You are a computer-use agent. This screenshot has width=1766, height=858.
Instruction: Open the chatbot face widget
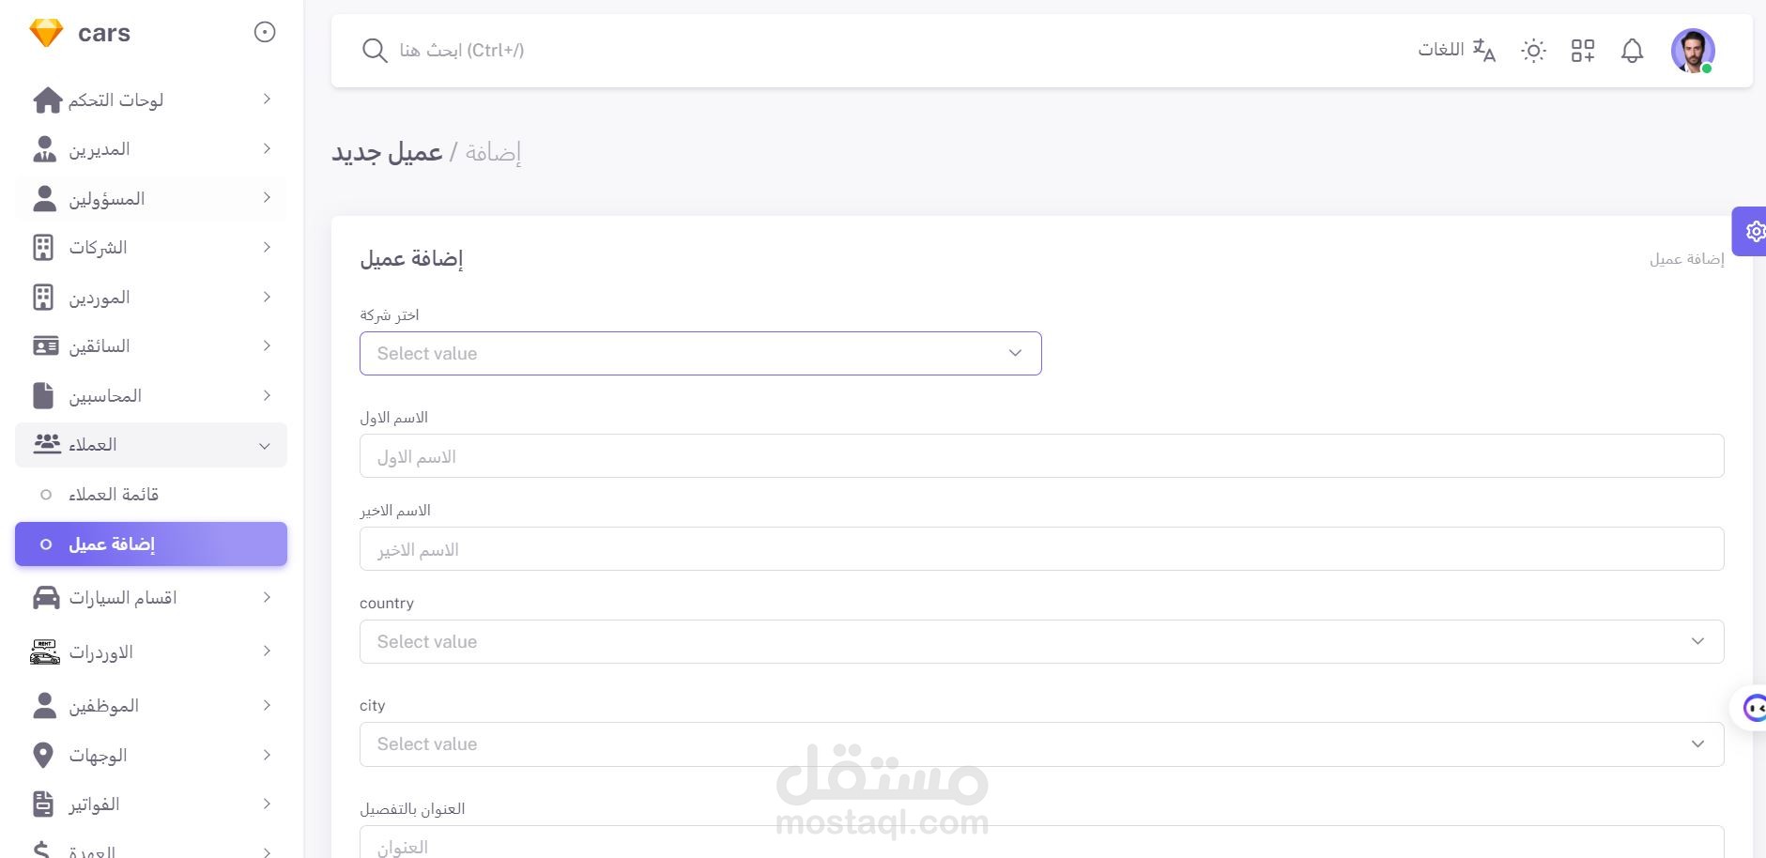(x=1752, y=707)
